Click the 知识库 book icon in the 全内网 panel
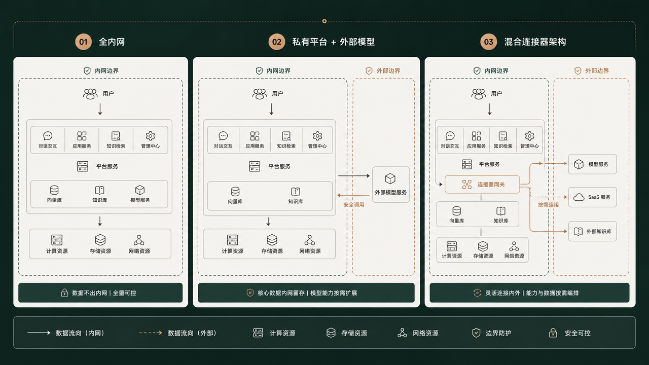 click(x=99, y=191)
